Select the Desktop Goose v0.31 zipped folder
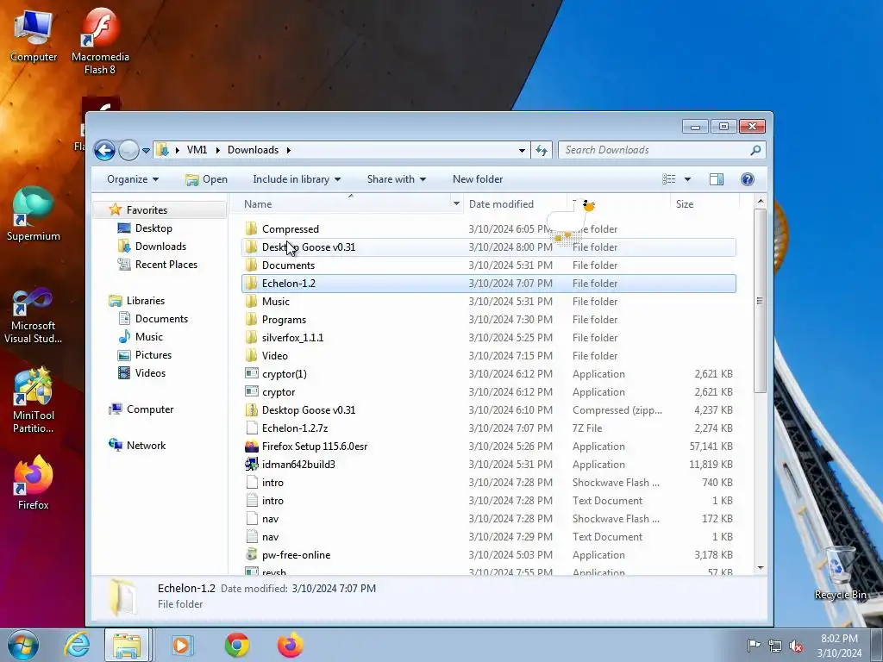Viewport: 883px width, 662px height. click(x=489, y=409)
